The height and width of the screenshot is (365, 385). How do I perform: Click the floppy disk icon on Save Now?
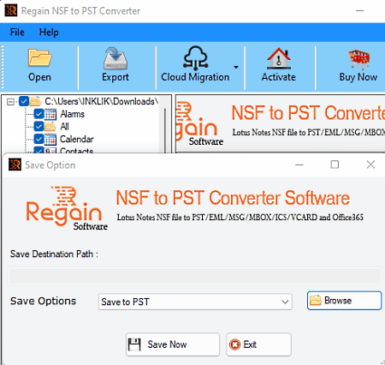tap(134, 344)
